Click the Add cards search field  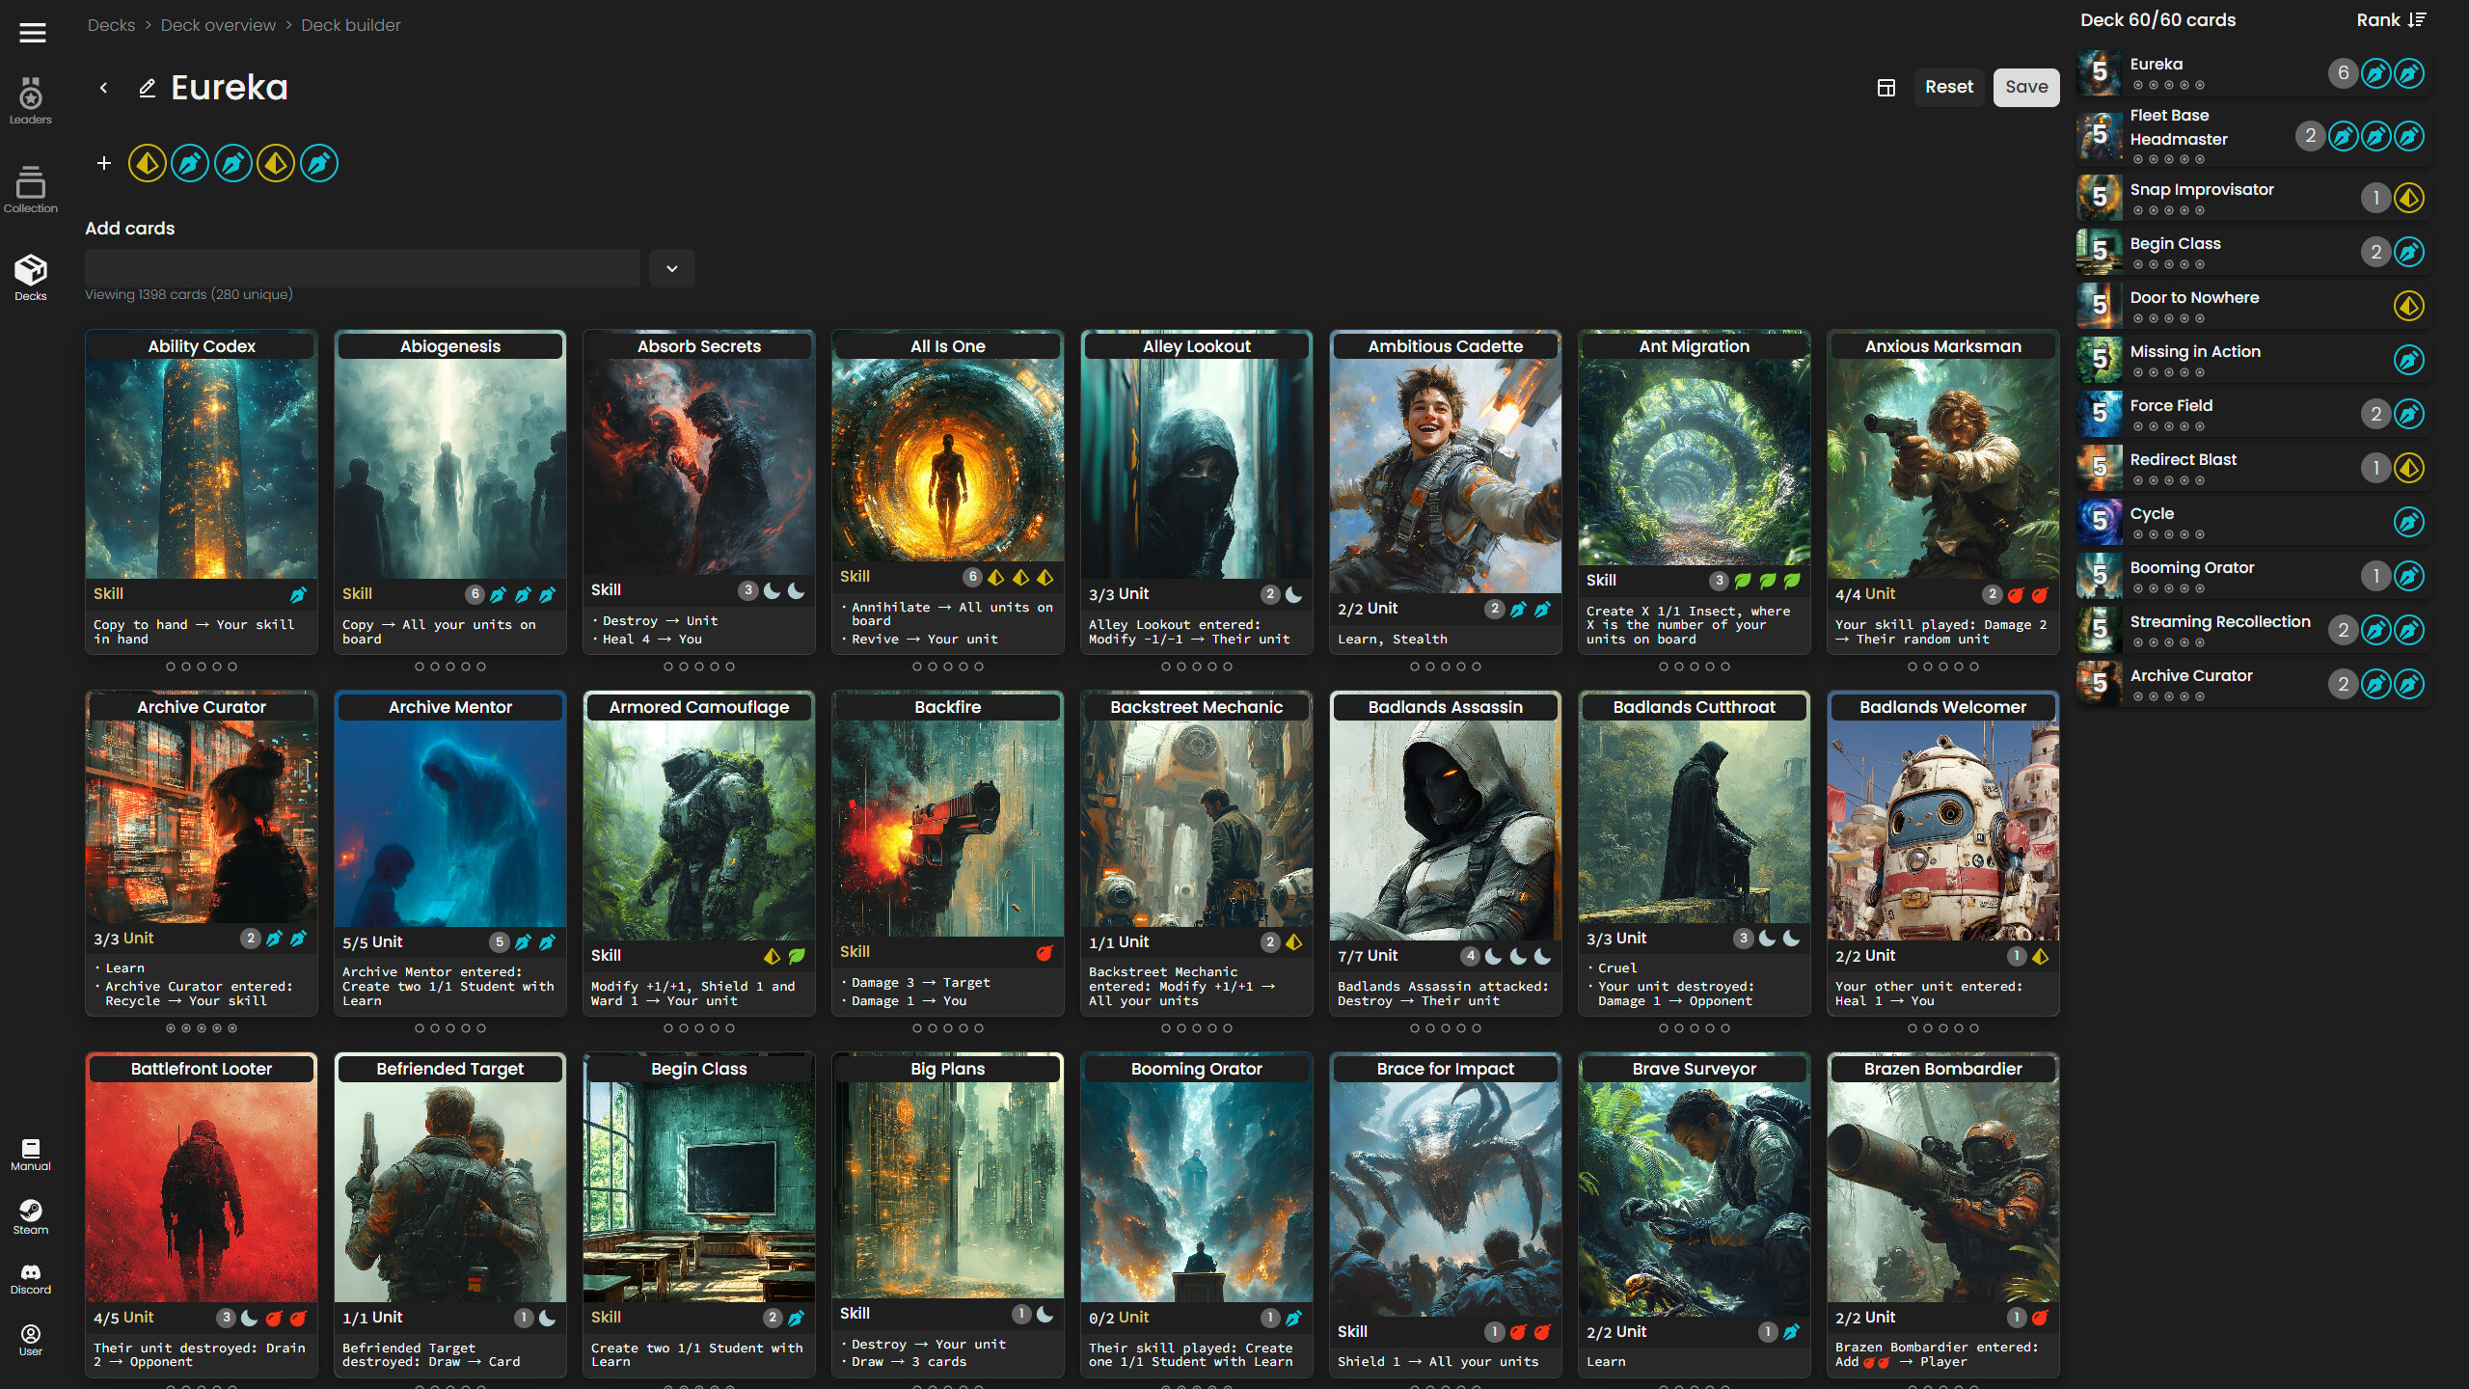click(363, 269)
